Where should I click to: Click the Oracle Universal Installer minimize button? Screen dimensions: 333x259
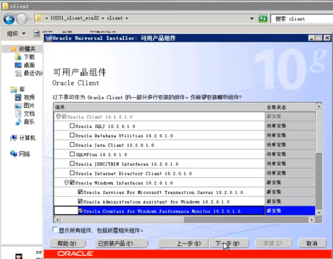312,38
